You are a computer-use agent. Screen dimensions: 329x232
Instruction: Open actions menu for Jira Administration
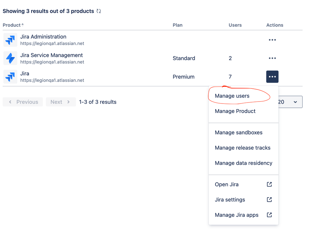(272, 40)
